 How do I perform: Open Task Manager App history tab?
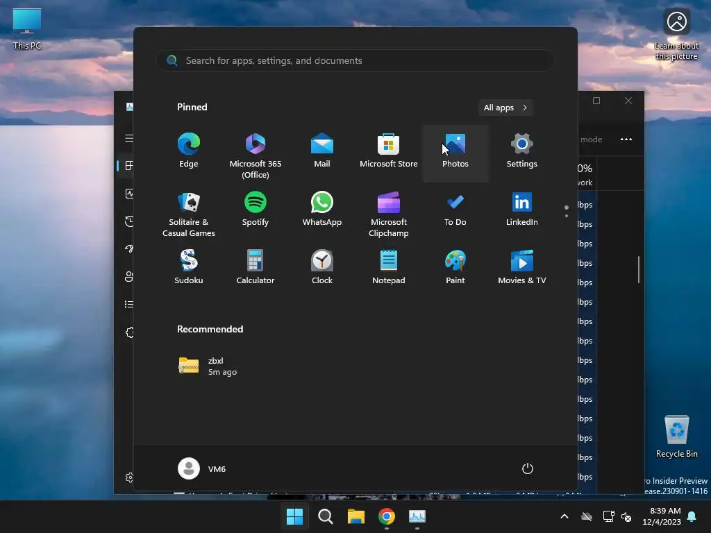pos(129,221)
